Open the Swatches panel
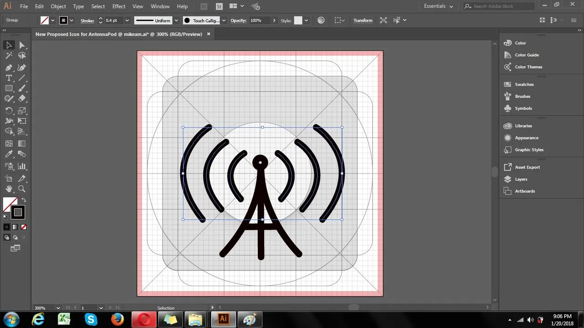 [x=524, y=84]
